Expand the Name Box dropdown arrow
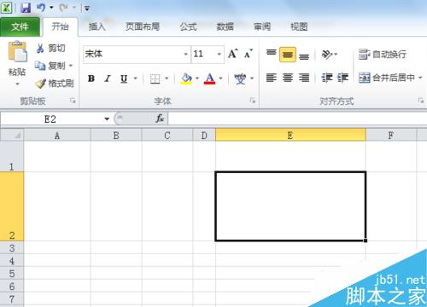Image resolution: width=427 pixels, height=307 pixels. 107,119
